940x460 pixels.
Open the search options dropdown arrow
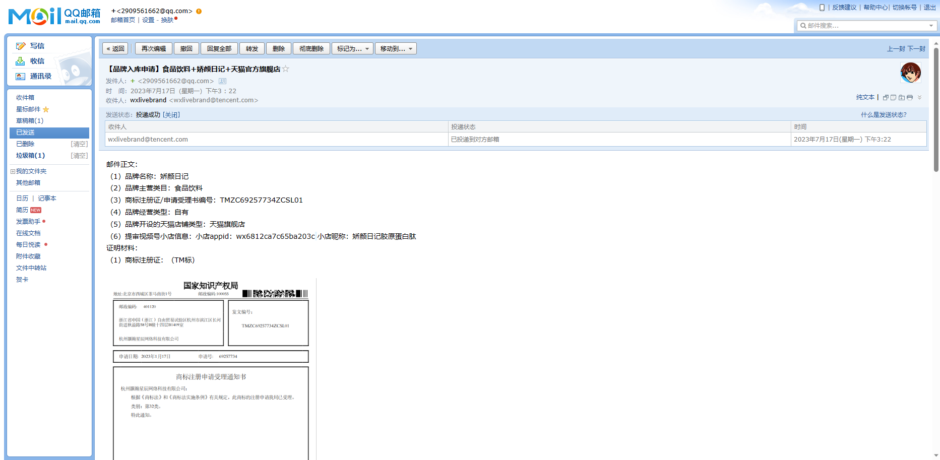931,26
